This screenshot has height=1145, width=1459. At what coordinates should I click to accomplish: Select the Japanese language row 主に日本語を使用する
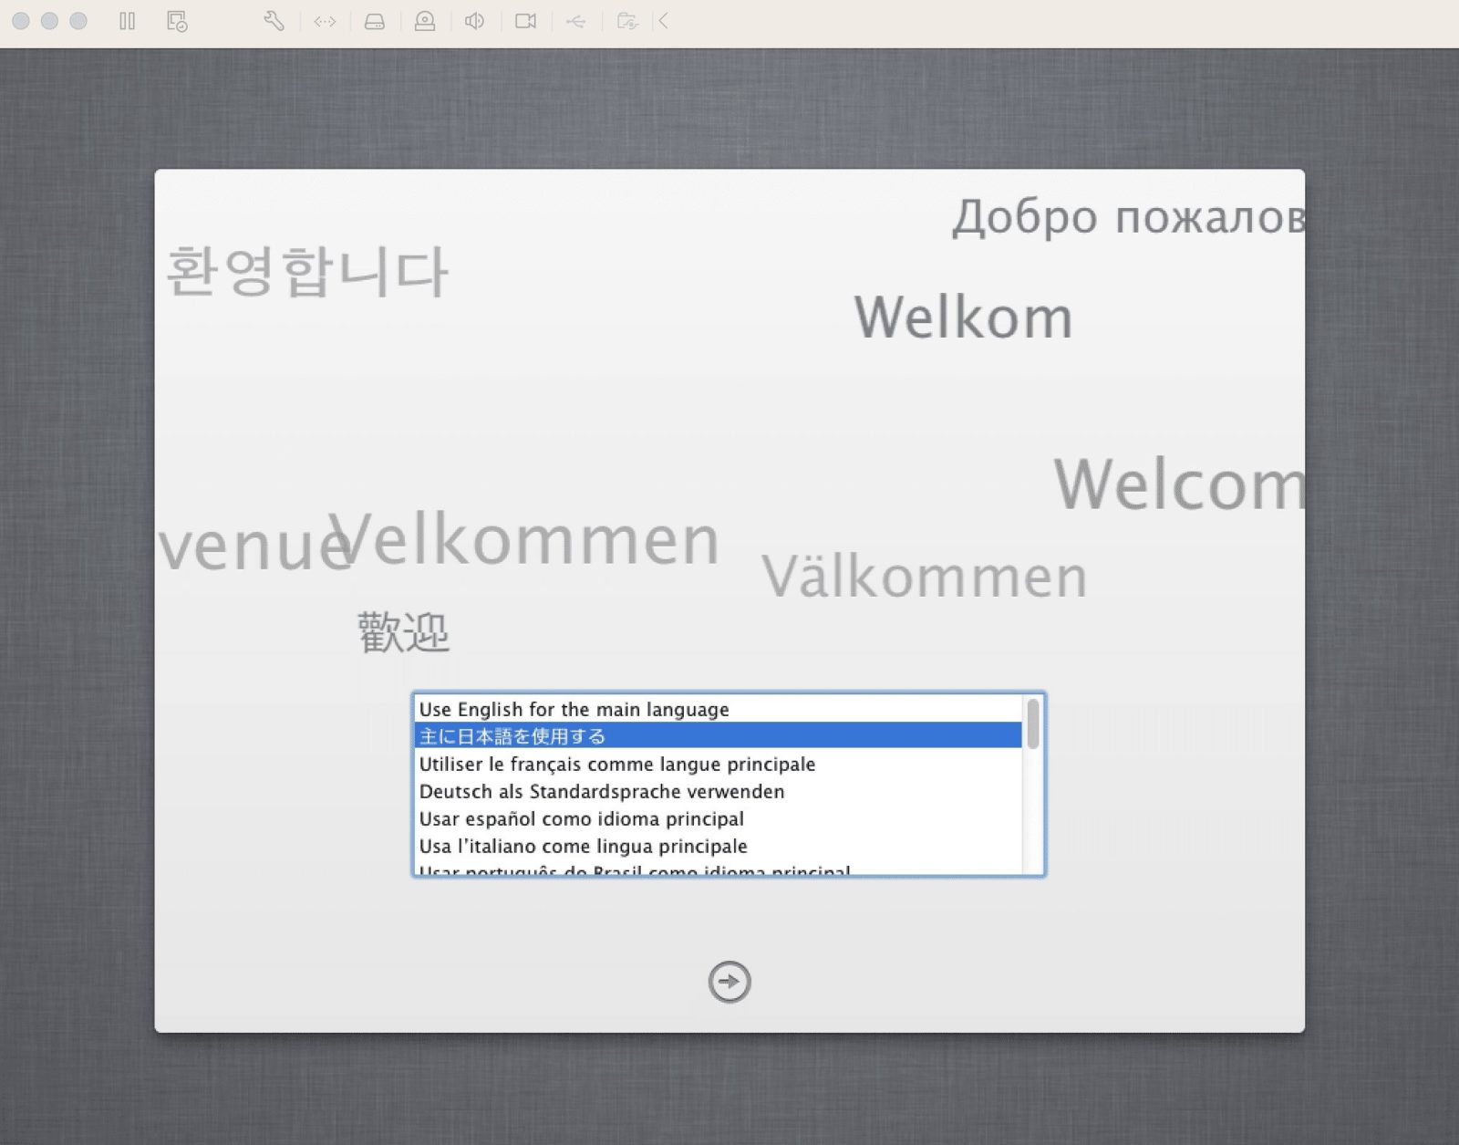(x=719, y=735)
